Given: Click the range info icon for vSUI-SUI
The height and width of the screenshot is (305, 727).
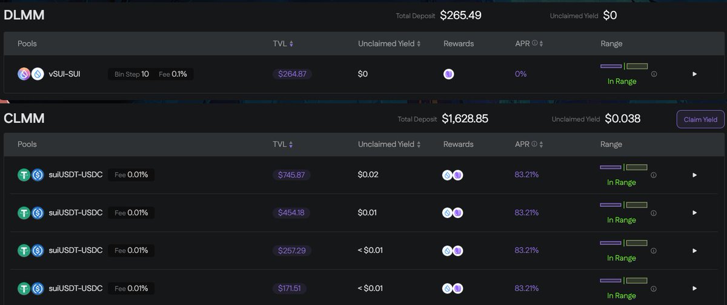Looking at the screenshot, I should coord(654,74).
